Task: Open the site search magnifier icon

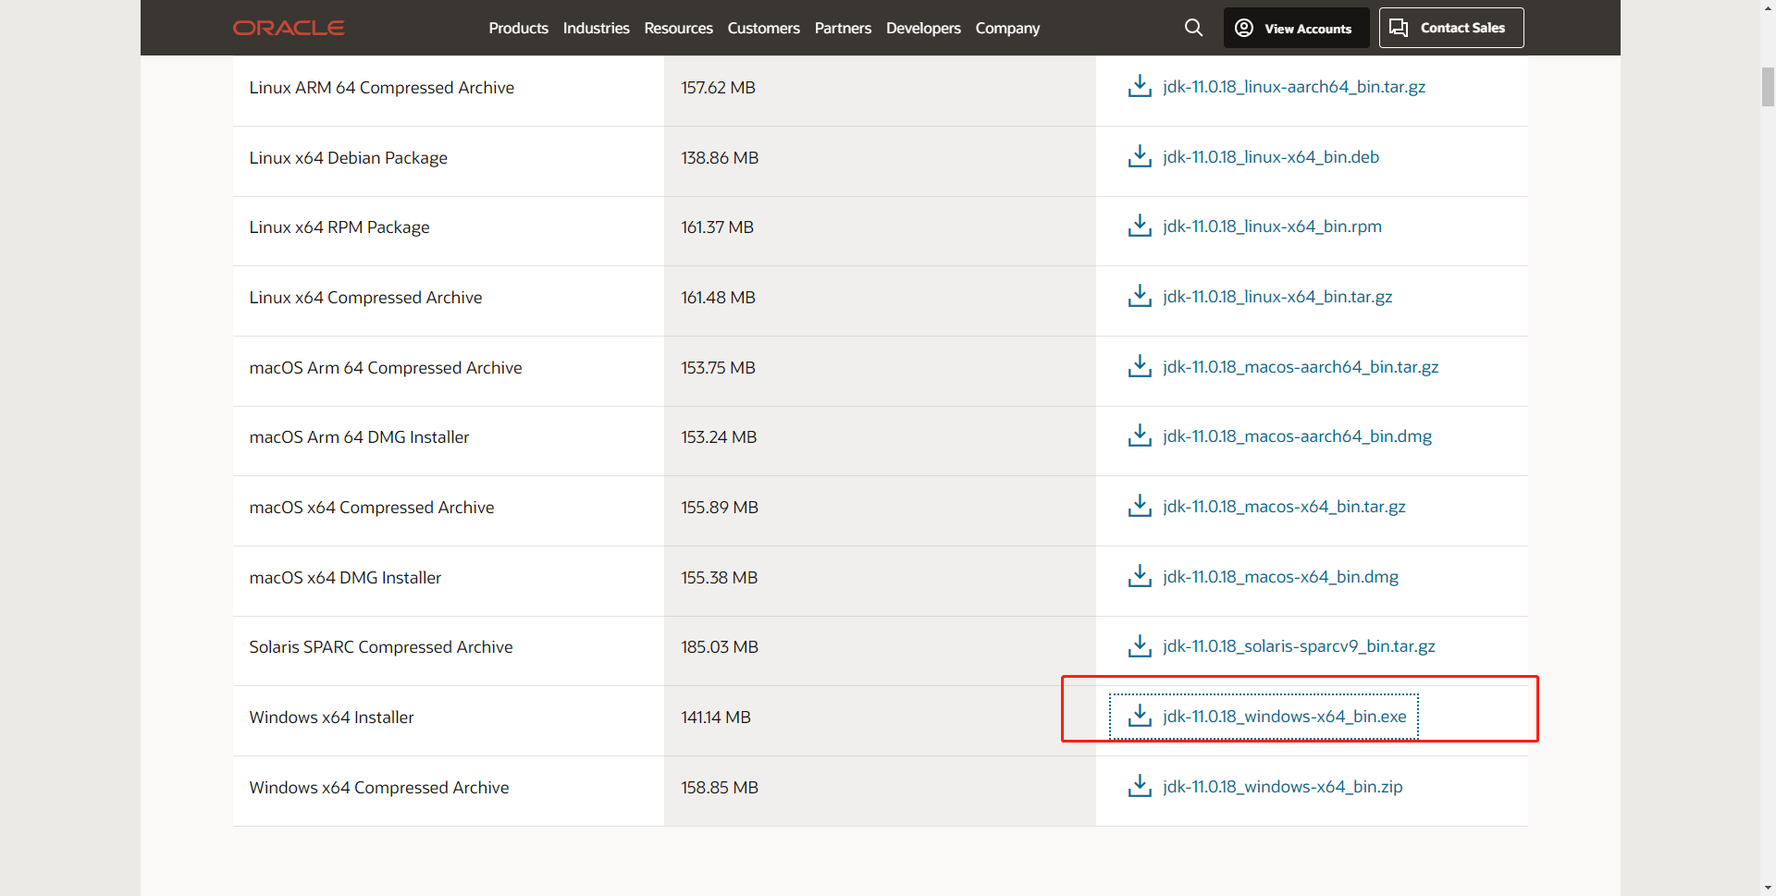Action: click(1193, 28)
